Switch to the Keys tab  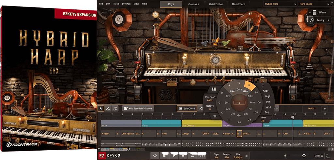(x=171, y=4)
